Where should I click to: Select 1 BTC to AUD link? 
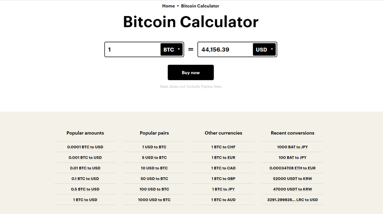pyautogui.click(x=224, y=200)
